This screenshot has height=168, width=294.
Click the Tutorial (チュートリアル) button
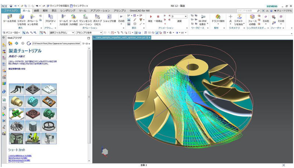click(283, 11)
